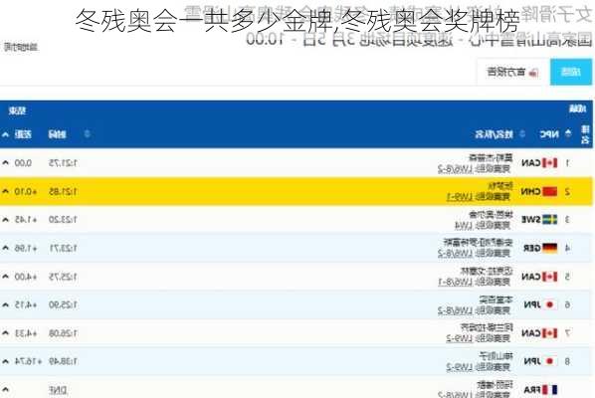Select the time value 1:23.71
Image resolution: width=595 pixels, height=398 pixels.
click(x=63, y=248)
